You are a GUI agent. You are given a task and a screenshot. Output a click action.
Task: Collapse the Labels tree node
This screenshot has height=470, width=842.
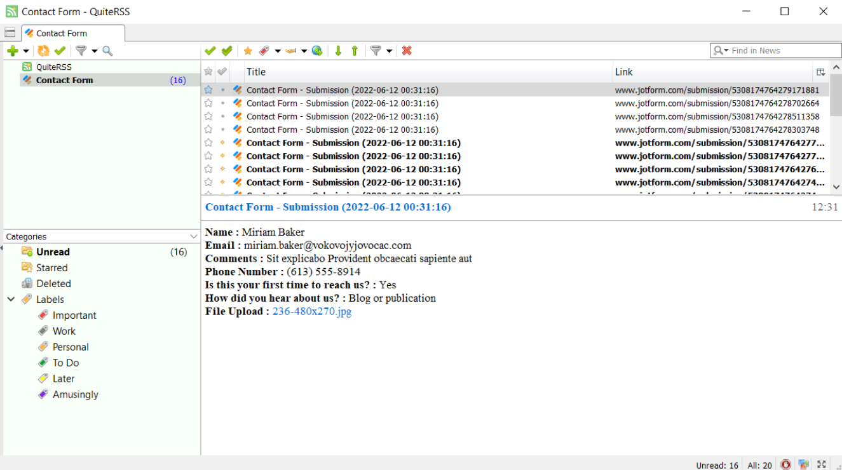point(11,299)
